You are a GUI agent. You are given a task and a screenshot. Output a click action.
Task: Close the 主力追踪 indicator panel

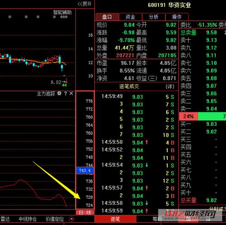tap(71, 93)
